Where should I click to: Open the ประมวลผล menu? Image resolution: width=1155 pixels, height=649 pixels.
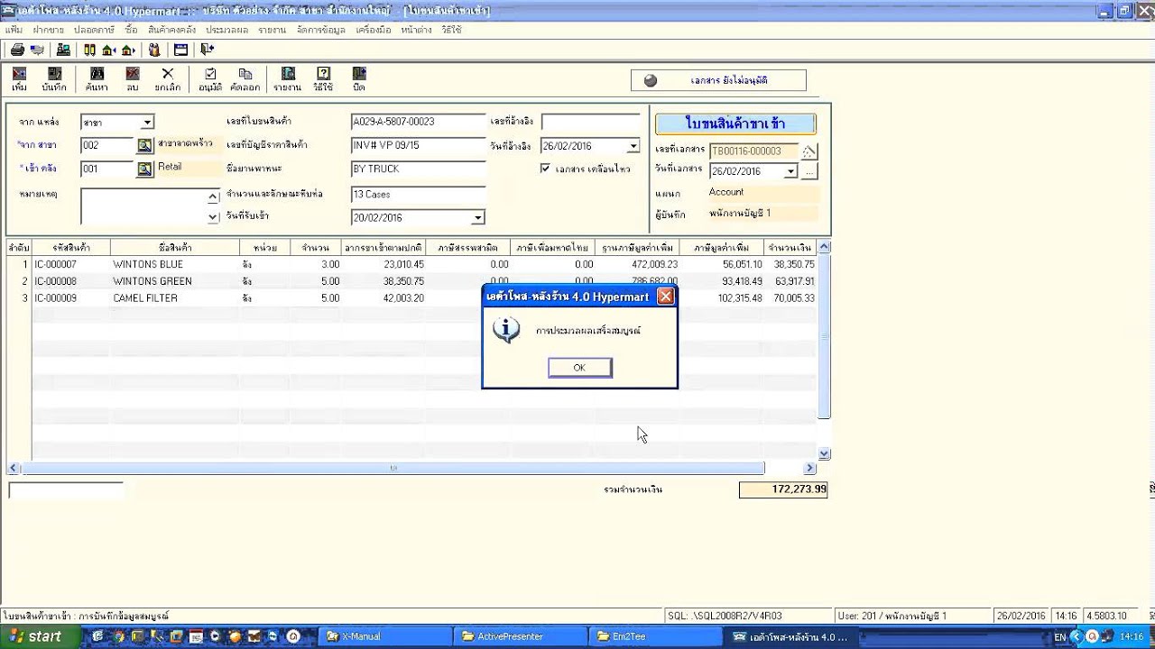226,30
